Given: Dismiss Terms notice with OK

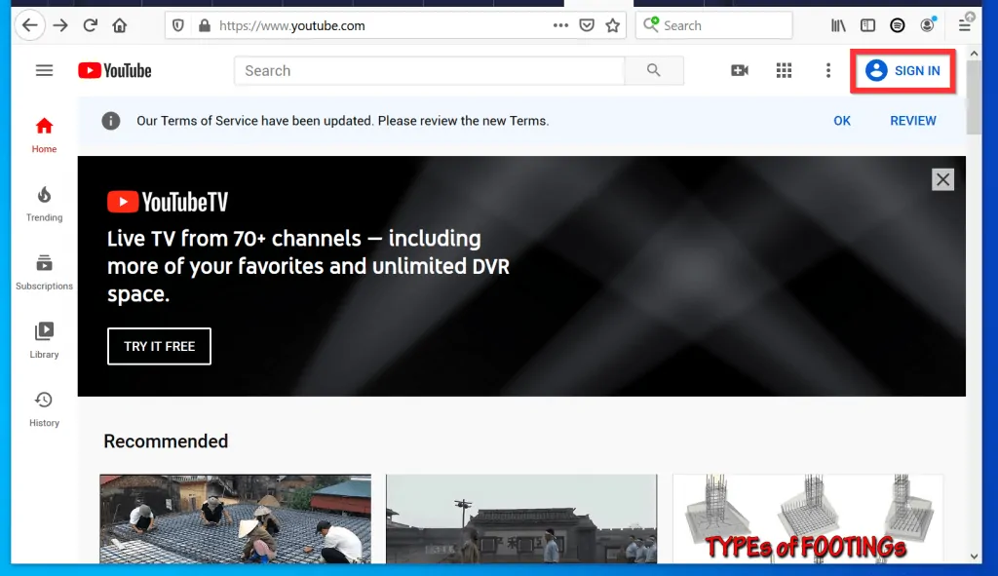Looking at the screenshot, I should (x=842, y=121).
